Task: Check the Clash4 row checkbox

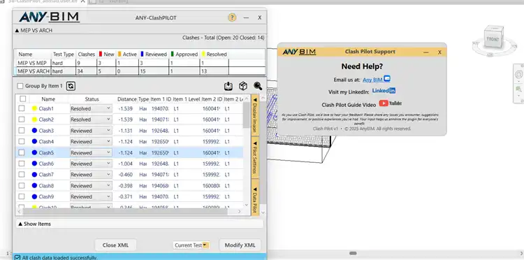Action: [x=22, y=141]
